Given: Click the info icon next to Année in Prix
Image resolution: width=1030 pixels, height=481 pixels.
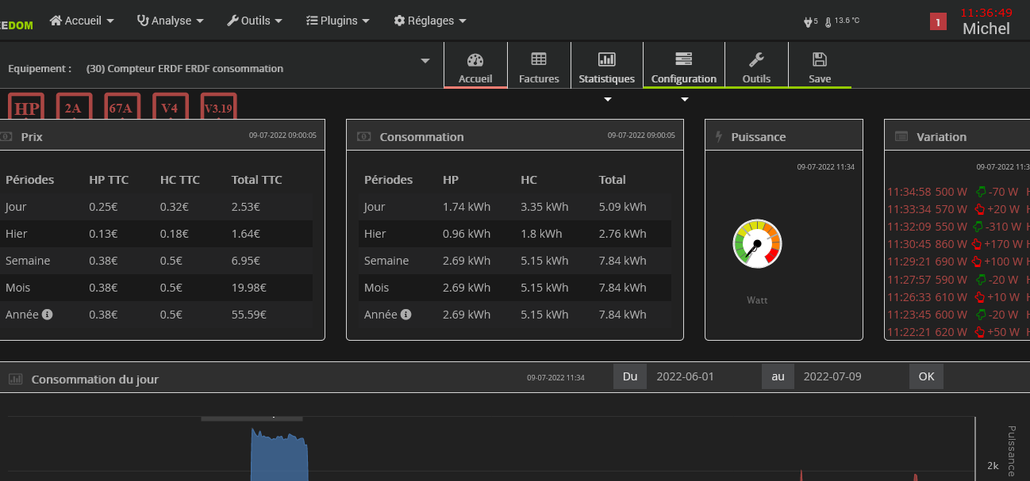Looking at the screenshot, I should [48, 315].
